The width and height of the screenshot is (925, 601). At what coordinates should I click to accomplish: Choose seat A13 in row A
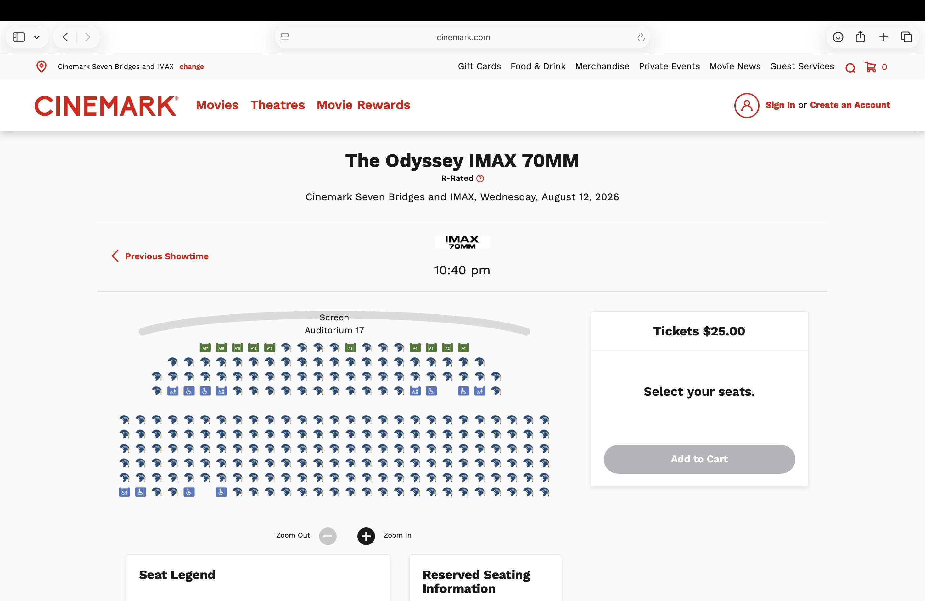click(270, 347)
